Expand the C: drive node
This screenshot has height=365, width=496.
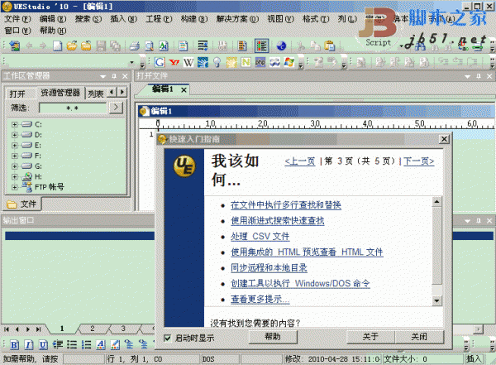coord(14,124)
